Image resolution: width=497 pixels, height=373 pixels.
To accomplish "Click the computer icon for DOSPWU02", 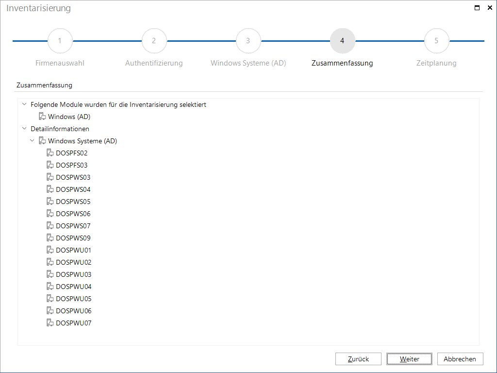I will 50,262.
